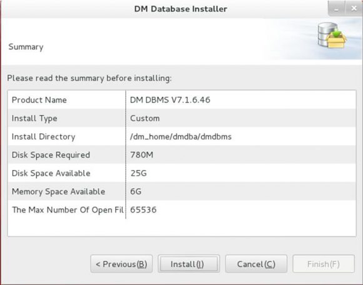Screen dimensions: 363x285
Task: Start installation with Install(I) button
Action: point(188,264)
